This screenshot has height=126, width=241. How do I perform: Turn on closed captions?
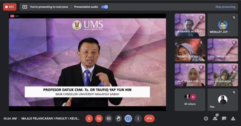(x=109, y=118)
